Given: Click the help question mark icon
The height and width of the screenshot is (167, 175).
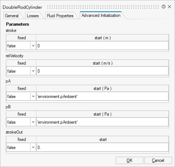Looking at the screenshot, I should 164,7.
